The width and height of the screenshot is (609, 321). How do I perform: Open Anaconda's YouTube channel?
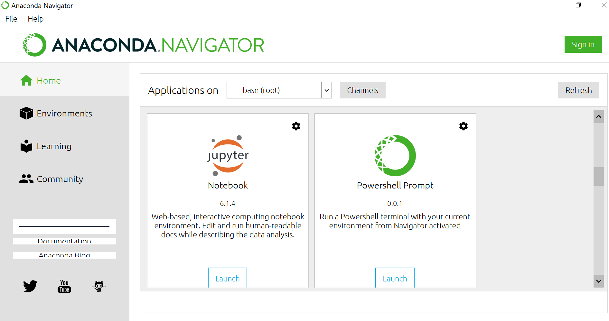click(x=64, y=286)
